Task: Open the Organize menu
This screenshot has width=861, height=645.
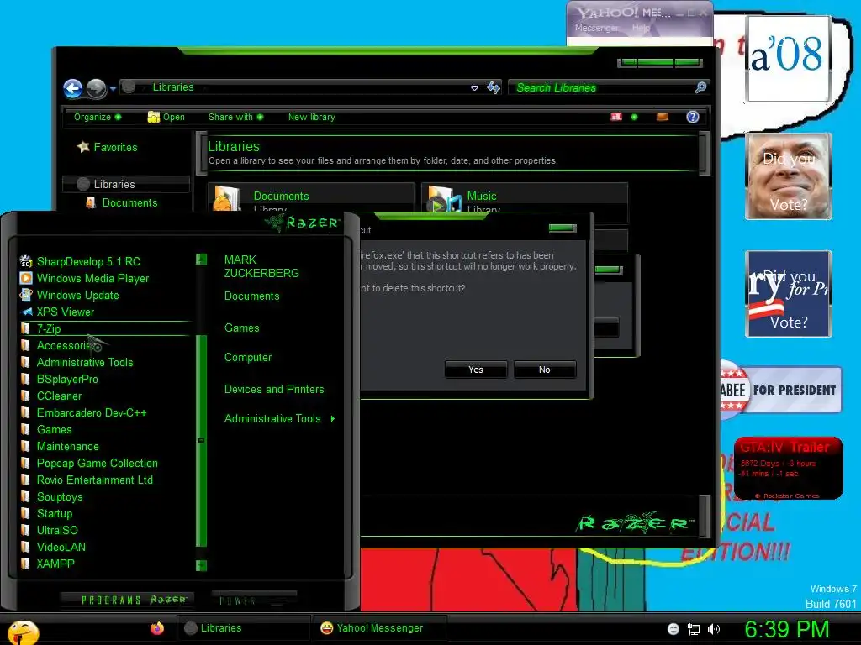Action: click(98, 117)
